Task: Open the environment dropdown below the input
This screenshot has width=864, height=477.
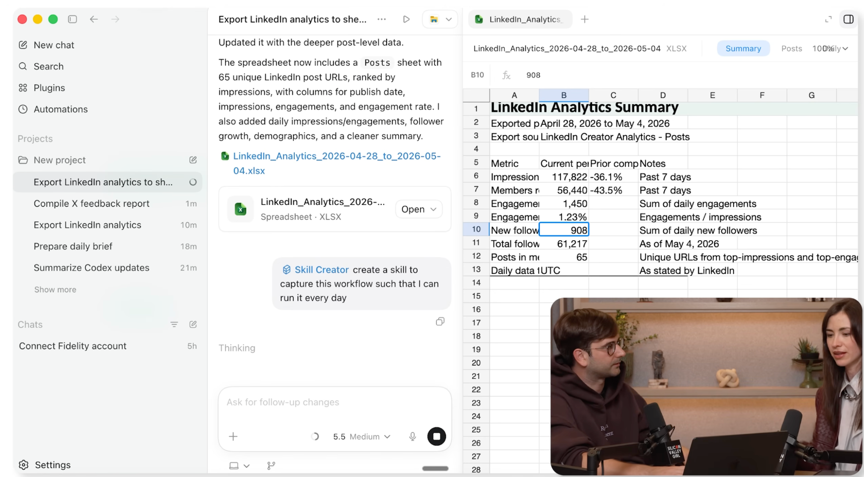Action: pyautogui.click(x=239, y=466)
